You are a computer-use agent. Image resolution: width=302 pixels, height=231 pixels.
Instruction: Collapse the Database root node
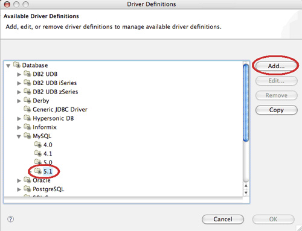coord(8,66)
